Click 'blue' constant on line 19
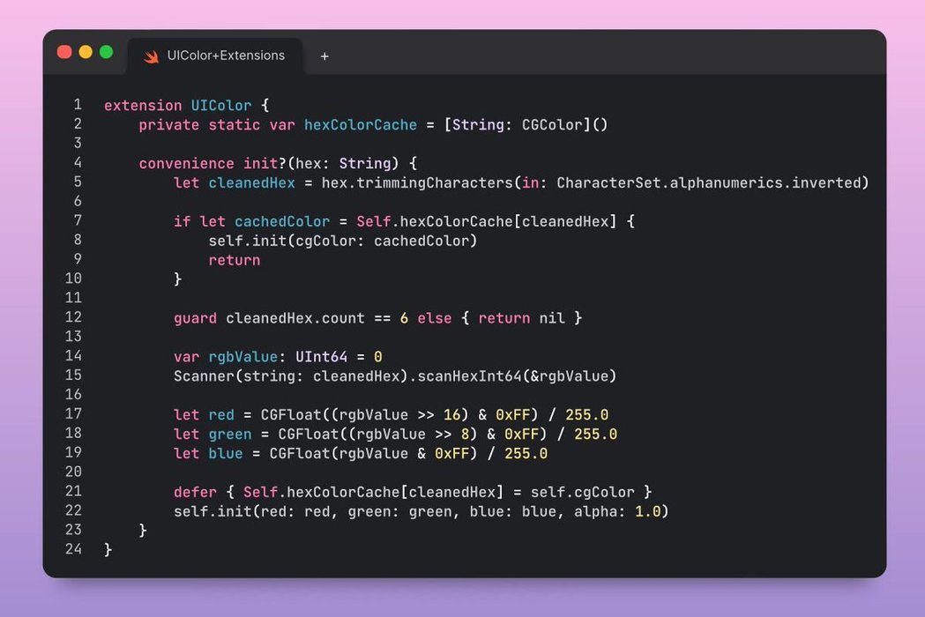This screenshot has height=617, width=925. (226, 454)
